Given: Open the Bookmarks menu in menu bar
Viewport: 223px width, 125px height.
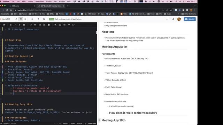Looking at the screenshot, I should tap(39, 1).
